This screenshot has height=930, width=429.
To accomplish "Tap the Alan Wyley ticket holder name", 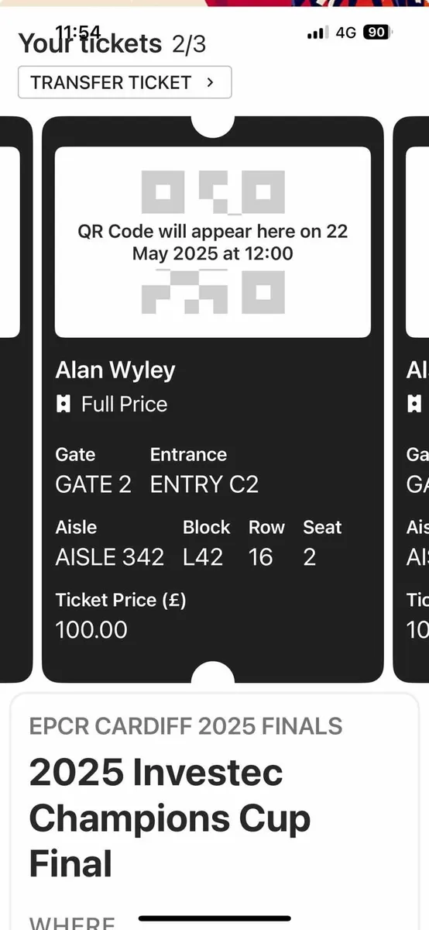I will click(115, 370).
